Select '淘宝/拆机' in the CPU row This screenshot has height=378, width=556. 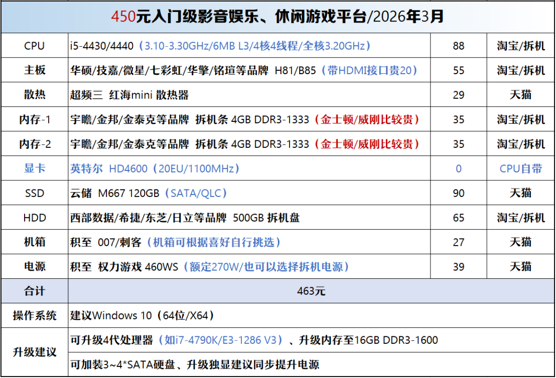(x=521, y=46)
